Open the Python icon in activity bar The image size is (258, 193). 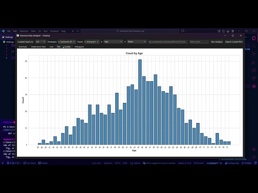[254, 86]
